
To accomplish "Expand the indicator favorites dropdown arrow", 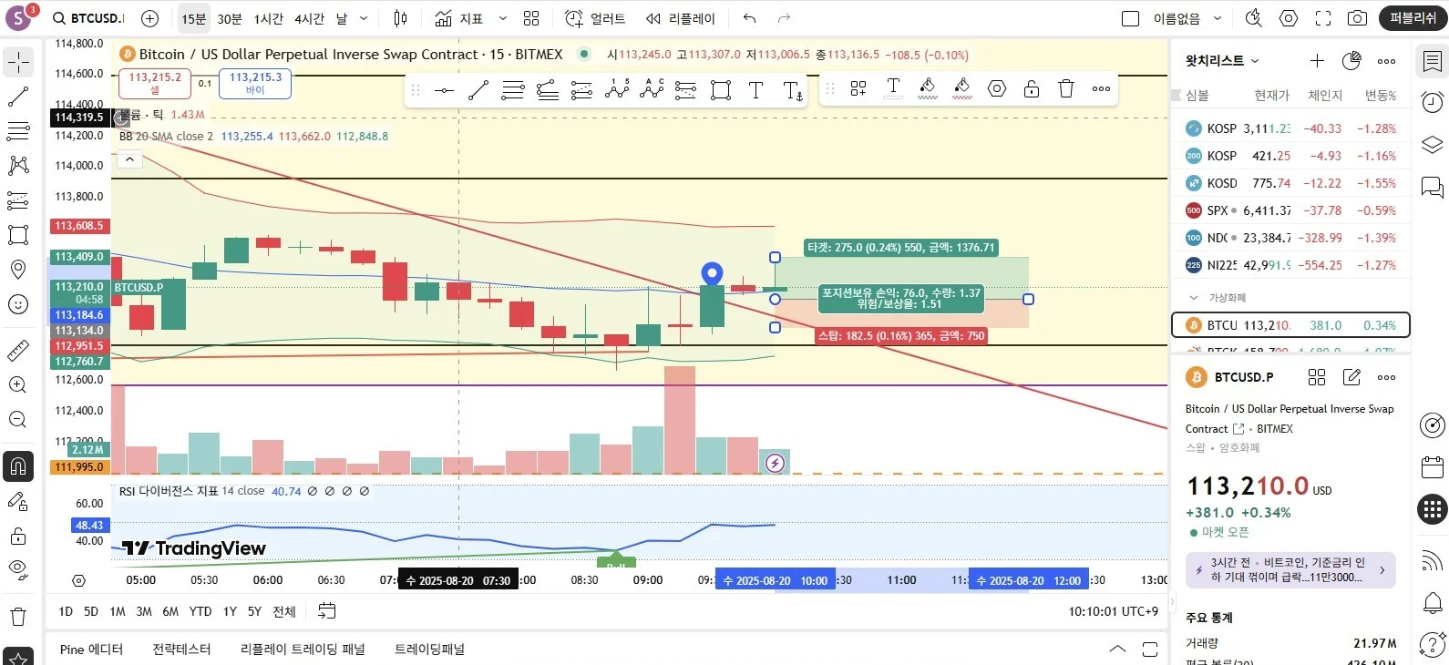I will click(x=502, y=18).
